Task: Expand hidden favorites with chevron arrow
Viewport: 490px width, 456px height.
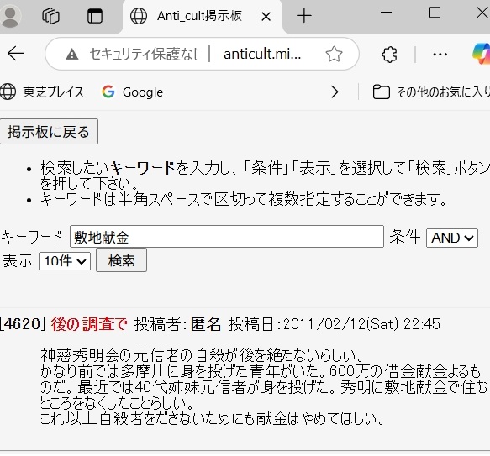Action: [x=335, y=92]
